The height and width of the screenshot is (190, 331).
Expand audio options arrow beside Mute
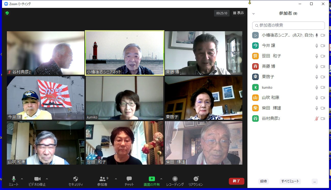click(22, 179)
